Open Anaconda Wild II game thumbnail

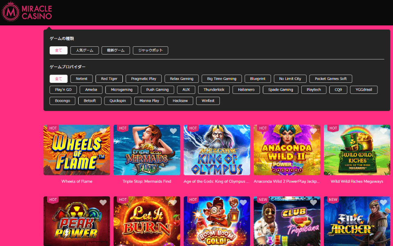(x=287, y=150)
